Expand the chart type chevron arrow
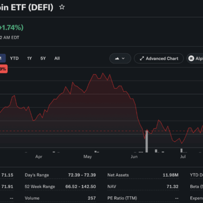 point(123,58)
